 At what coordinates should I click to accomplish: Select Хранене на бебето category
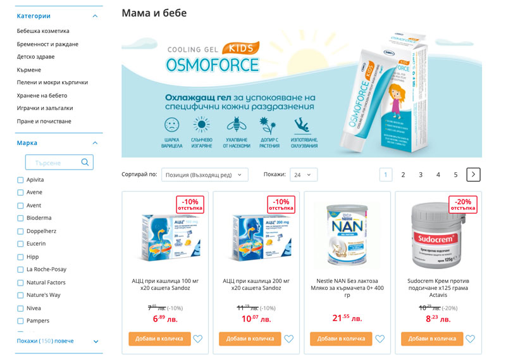click(x=42, y=96)
